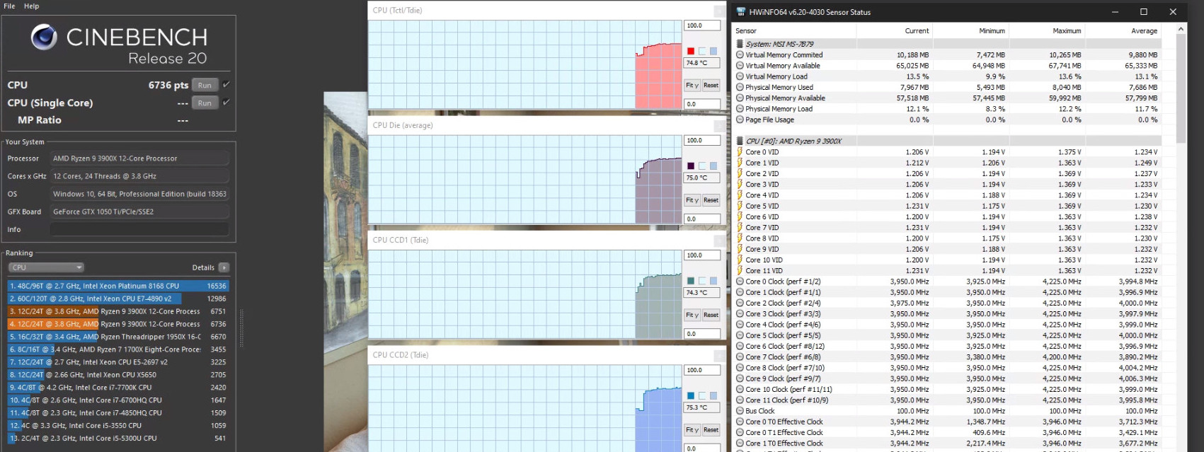
Task: Click the Core 0 VID lightning icon
Action: (x=740, y=152)
